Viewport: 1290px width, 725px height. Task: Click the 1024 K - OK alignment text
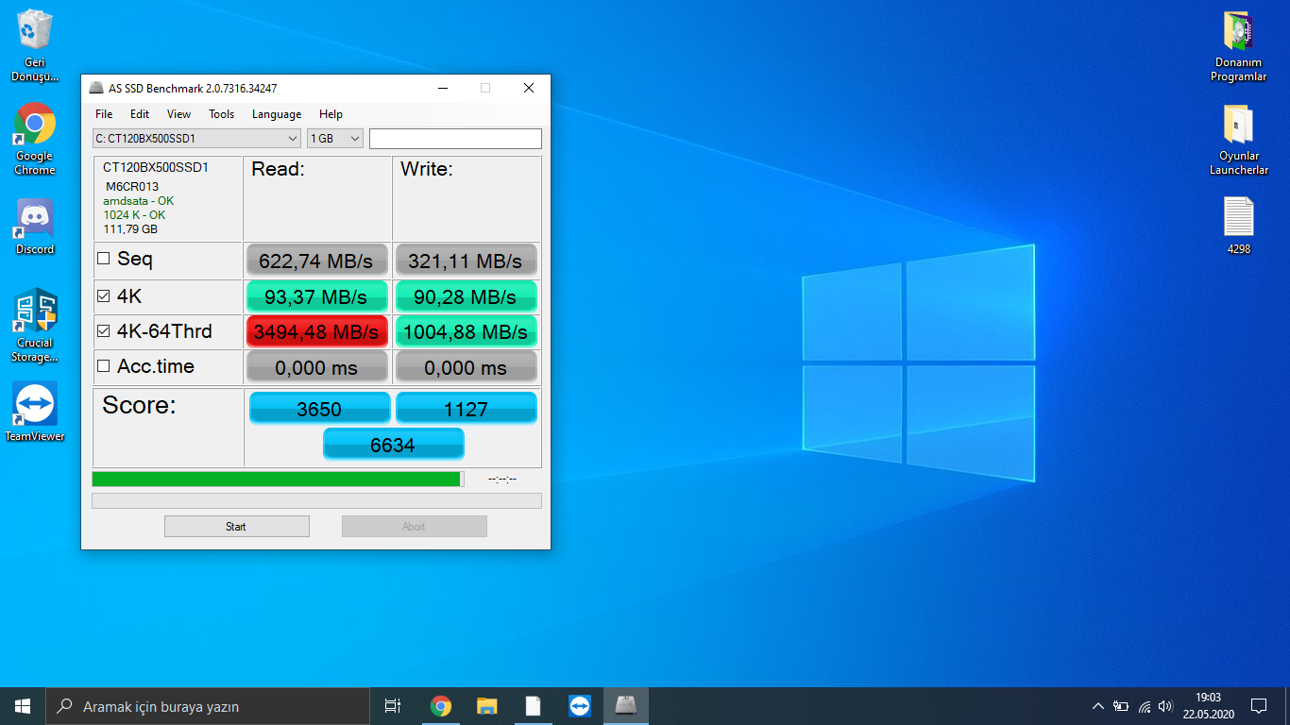coord(134,215)
